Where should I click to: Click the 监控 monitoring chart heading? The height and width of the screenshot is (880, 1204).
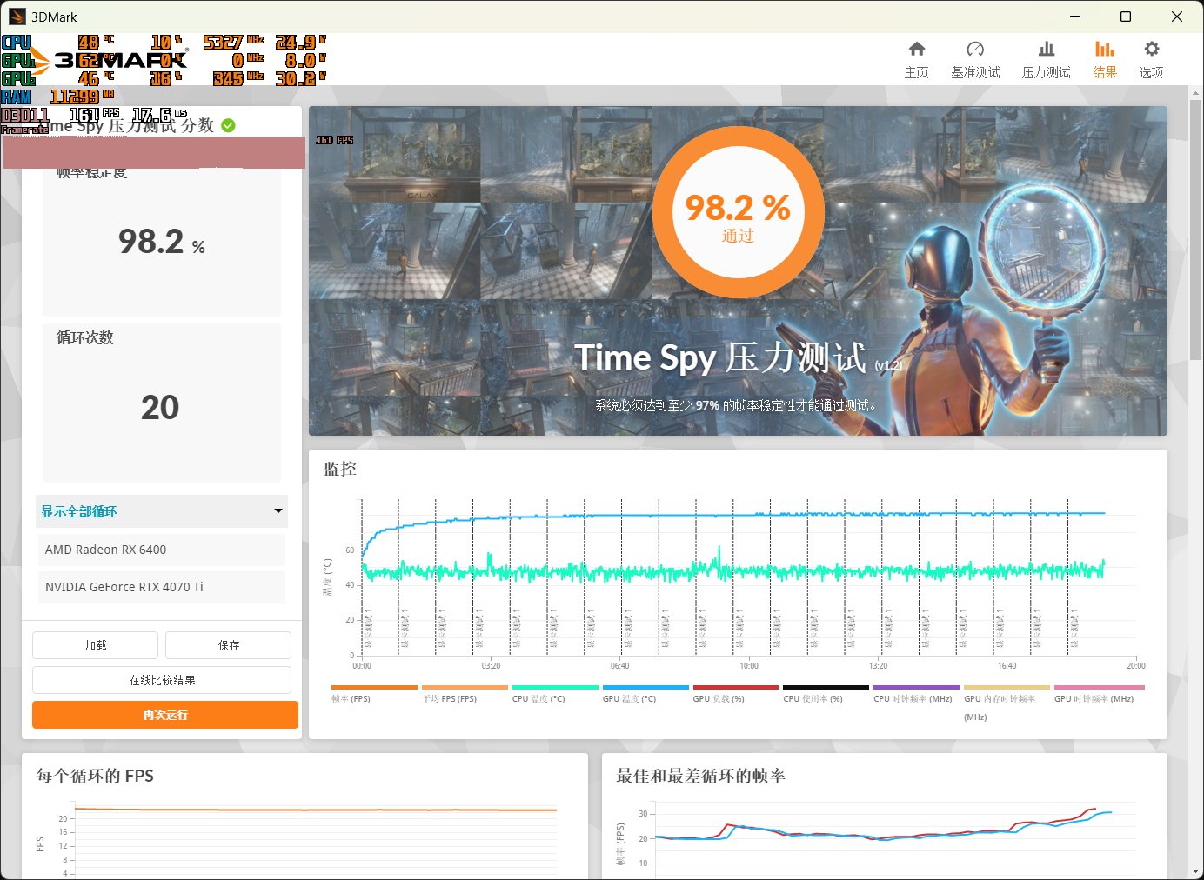pos(340,469)
